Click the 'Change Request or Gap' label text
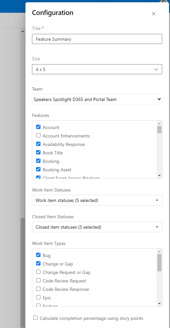This screenshot has width=170, height=328. coord(67,272)
